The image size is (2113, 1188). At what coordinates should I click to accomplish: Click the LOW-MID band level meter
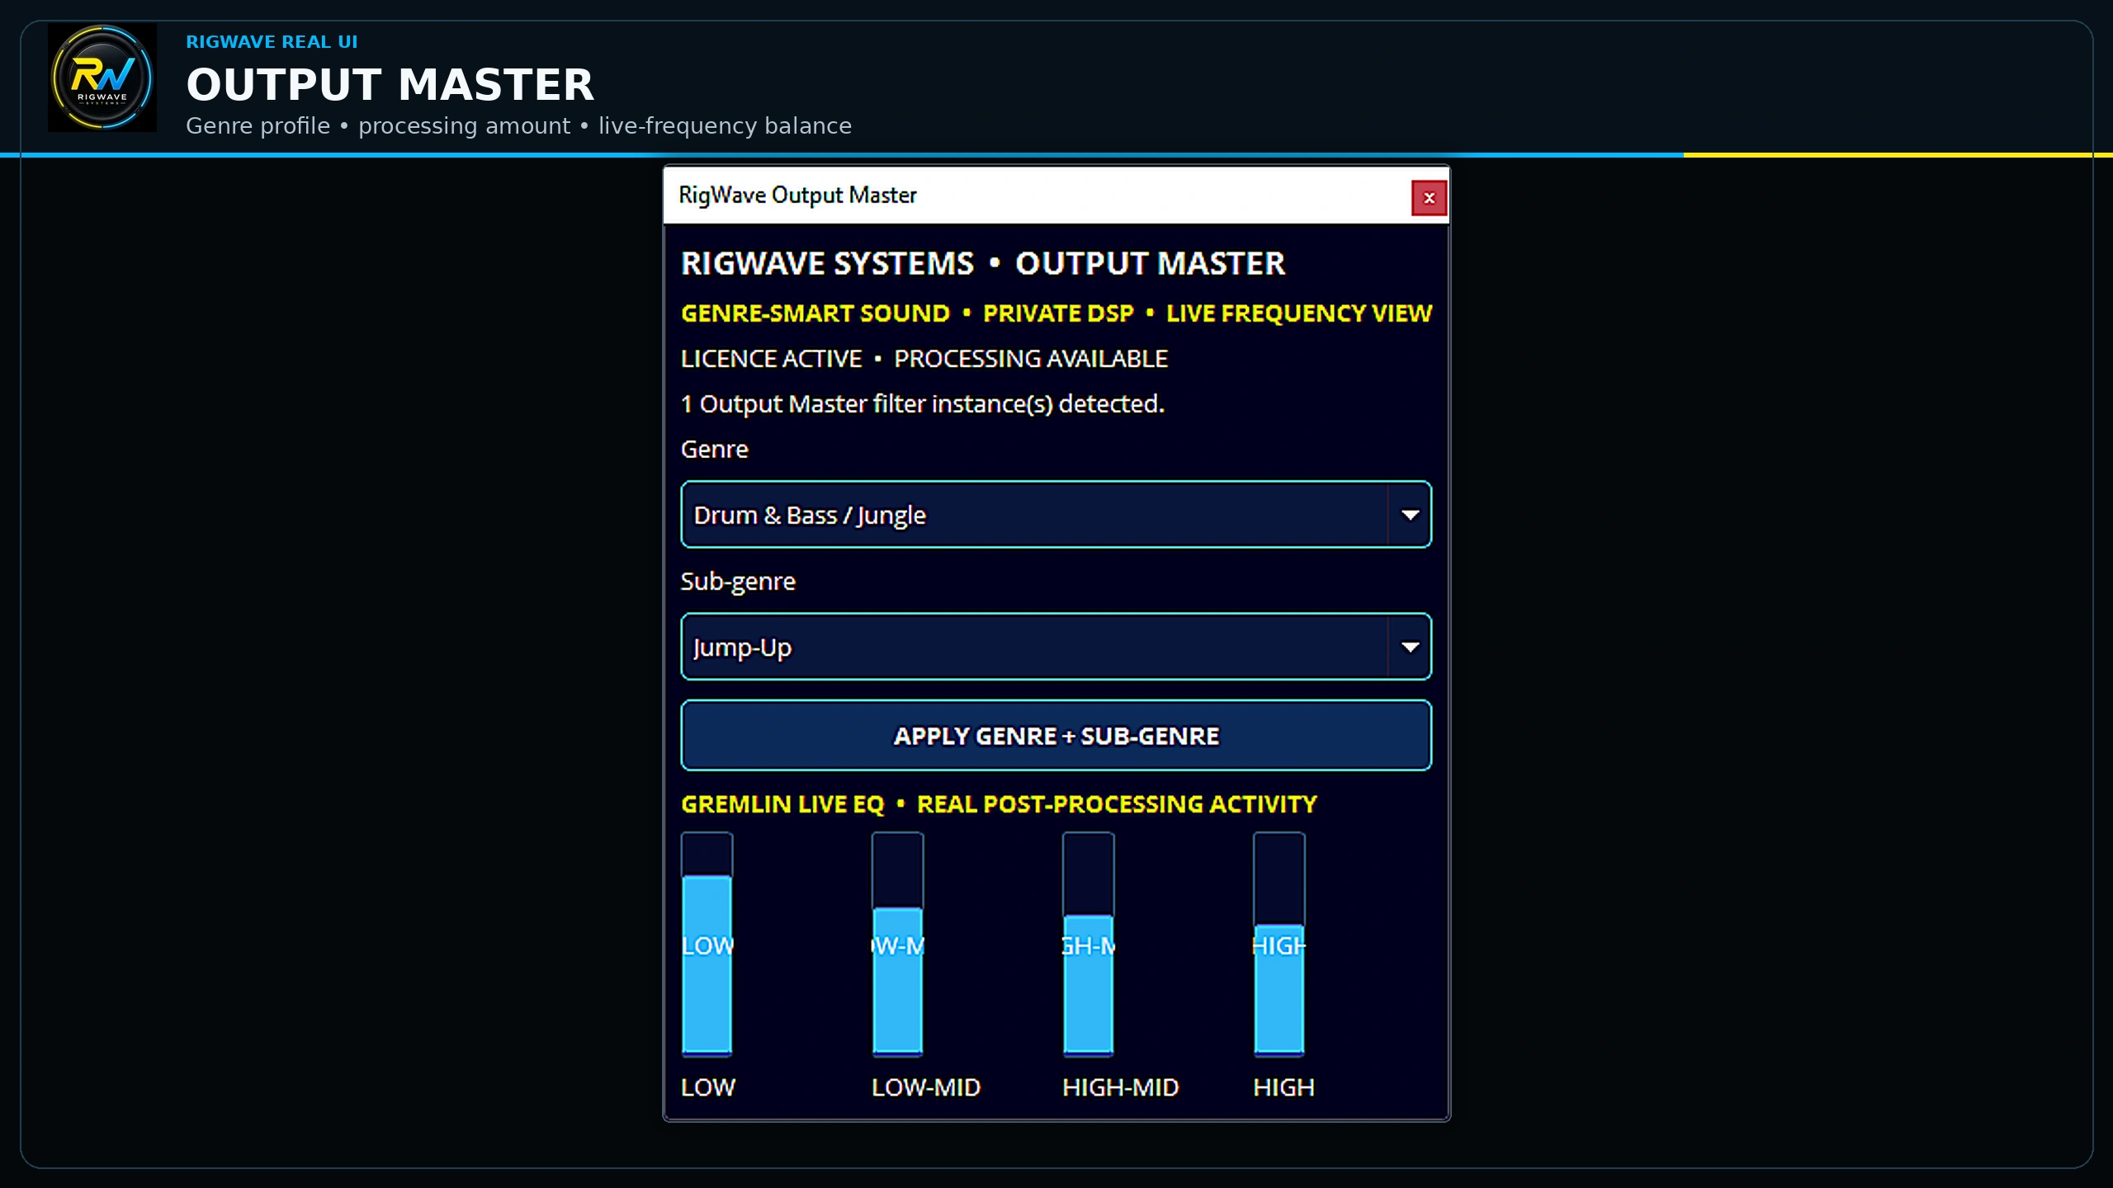click(x=897, y=945)
